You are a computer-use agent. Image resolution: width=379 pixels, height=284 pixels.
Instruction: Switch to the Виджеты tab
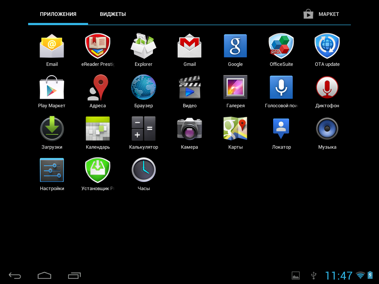click(x=113, y=14)
